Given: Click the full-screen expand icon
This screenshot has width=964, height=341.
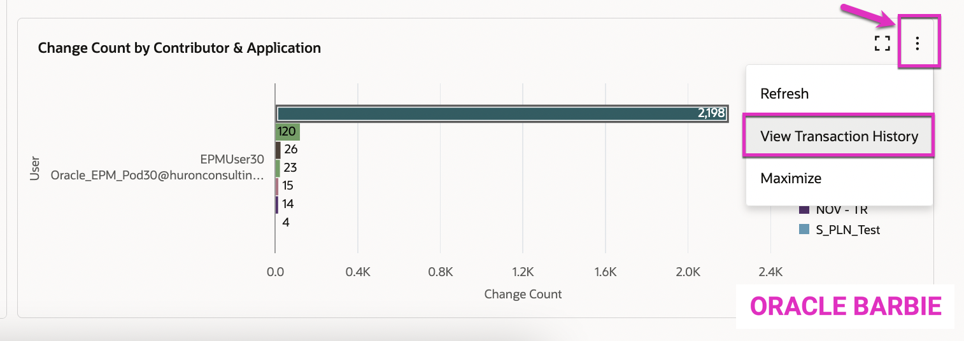Looking at the screenshot, I should [882, 43].
